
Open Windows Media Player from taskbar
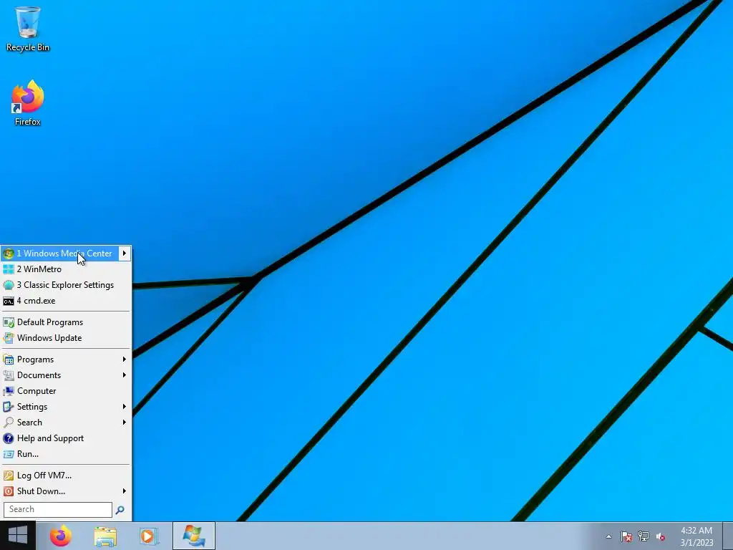149,536
